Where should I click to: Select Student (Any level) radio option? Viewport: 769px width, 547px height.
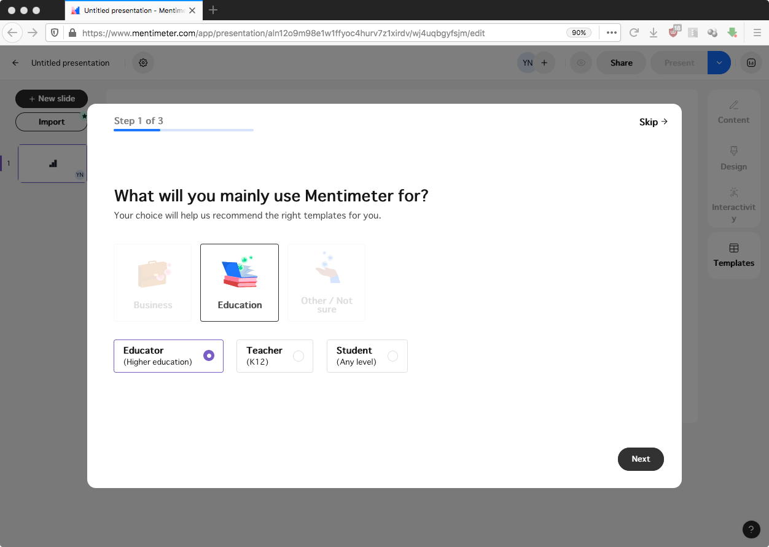coord(367,356)
